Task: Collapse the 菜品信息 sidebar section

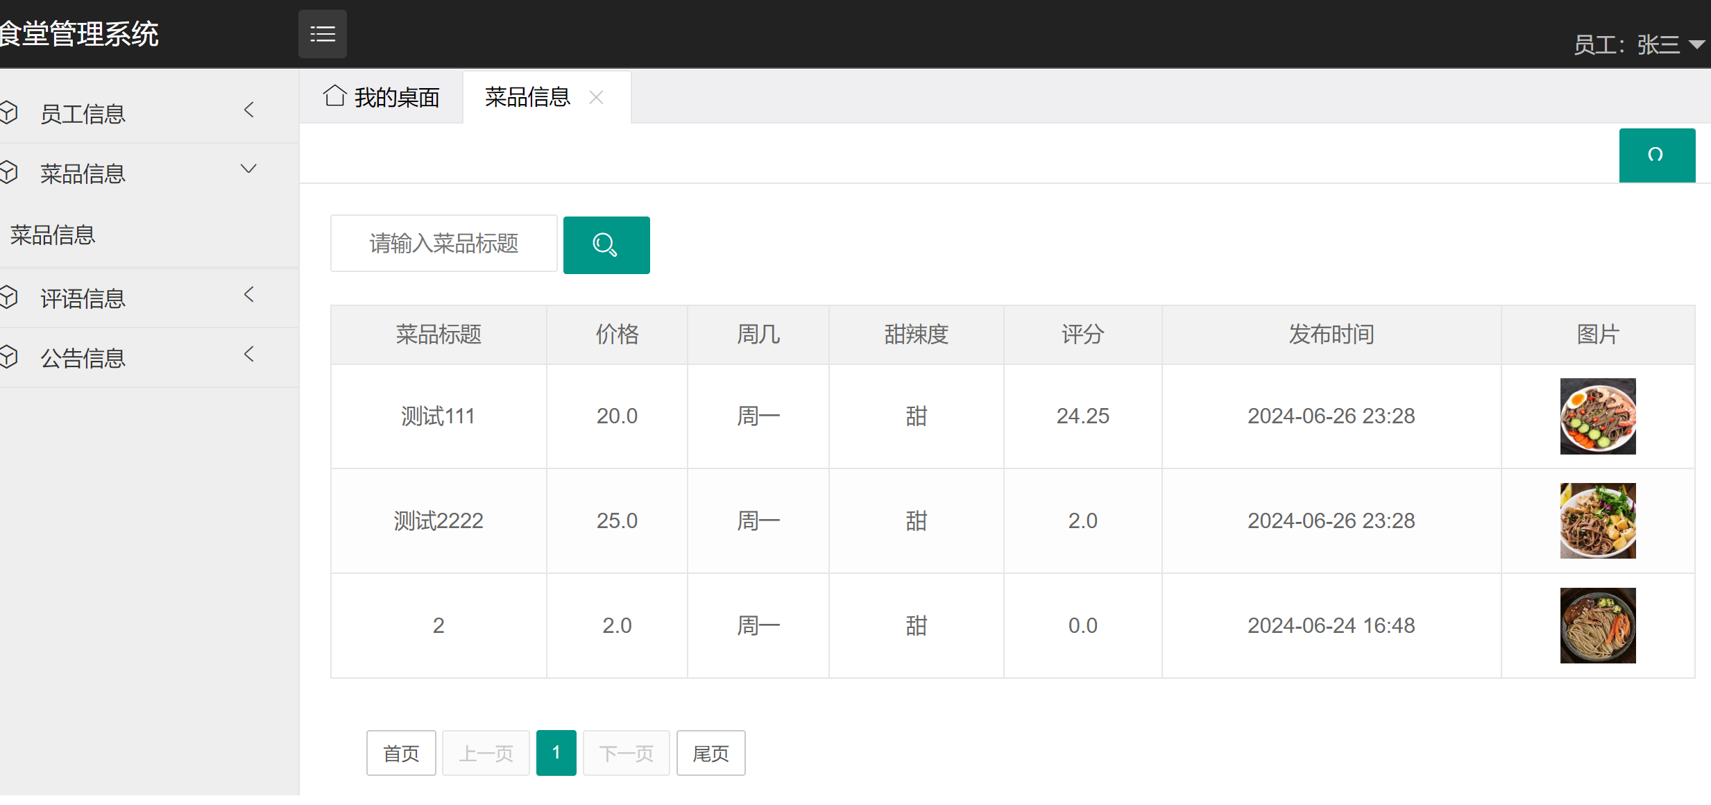Action: click(248, 168)
